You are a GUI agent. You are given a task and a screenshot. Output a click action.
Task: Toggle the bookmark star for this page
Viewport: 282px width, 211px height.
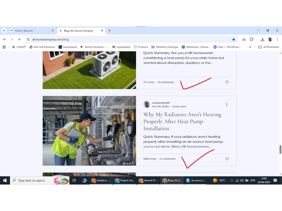click(233, 39)
